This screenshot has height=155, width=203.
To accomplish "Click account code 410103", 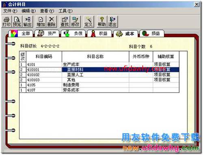I will (44, 80).
